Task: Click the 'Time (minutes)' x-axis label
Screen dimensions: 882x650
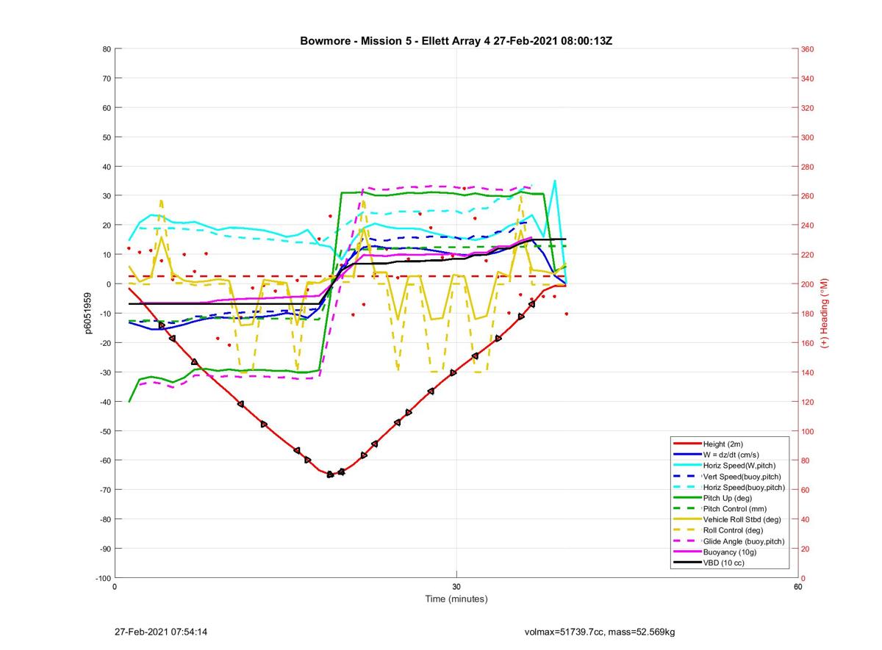Action: [456, 599]
